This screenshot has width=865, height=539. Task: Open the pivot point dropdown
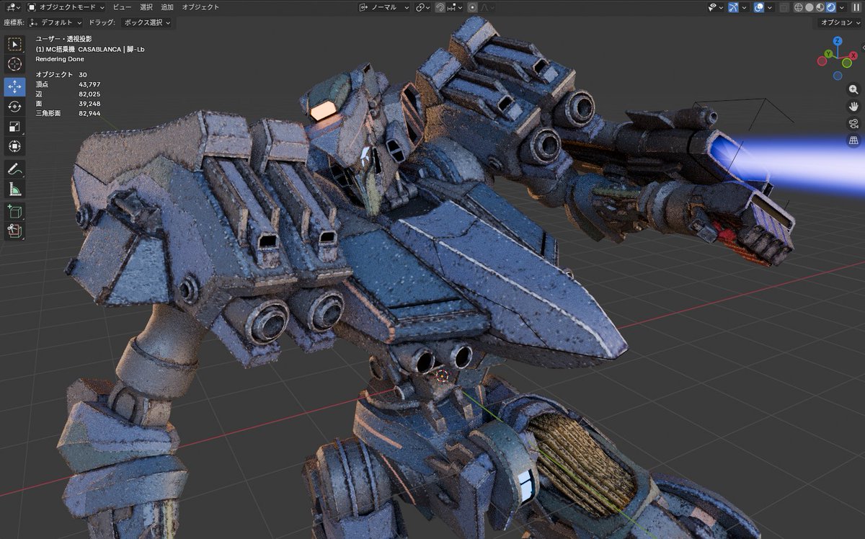point(422,6)
